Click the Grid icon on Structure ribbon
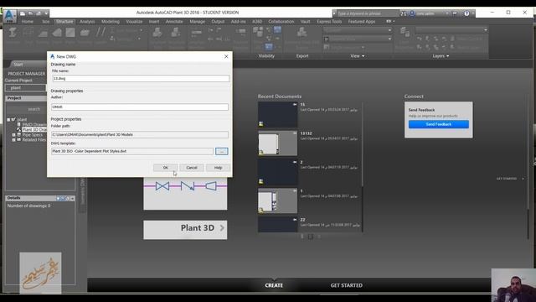 [28, 33]
